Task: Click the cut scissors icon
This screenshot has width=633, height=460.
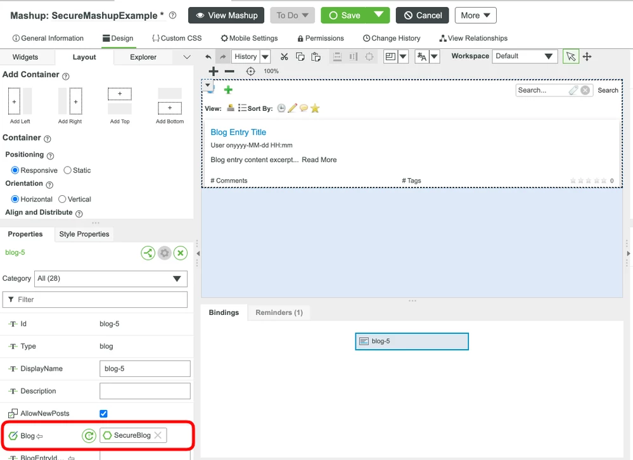Action: 285,56
